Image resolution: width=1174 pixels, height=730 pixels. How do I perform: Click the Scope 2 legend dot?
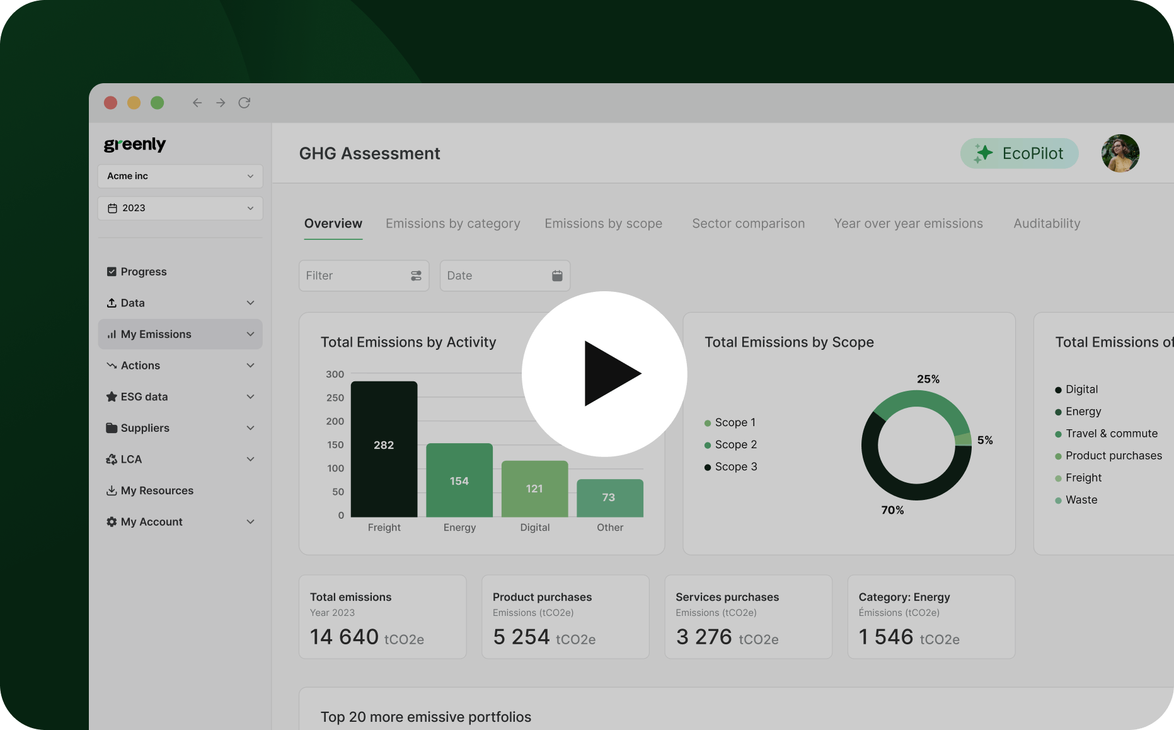pyautogui.click(x=708, y=445)
